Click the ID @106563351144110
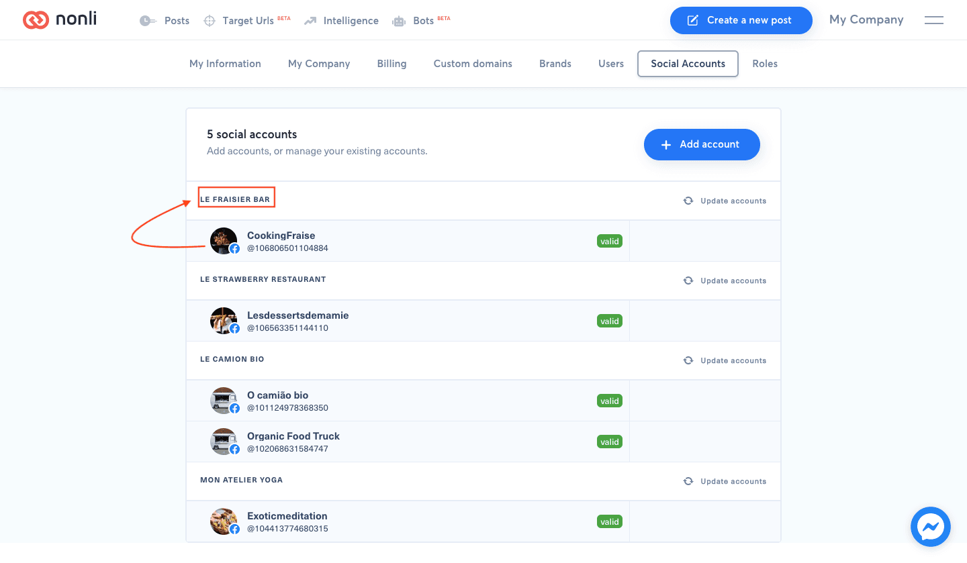 287,328
